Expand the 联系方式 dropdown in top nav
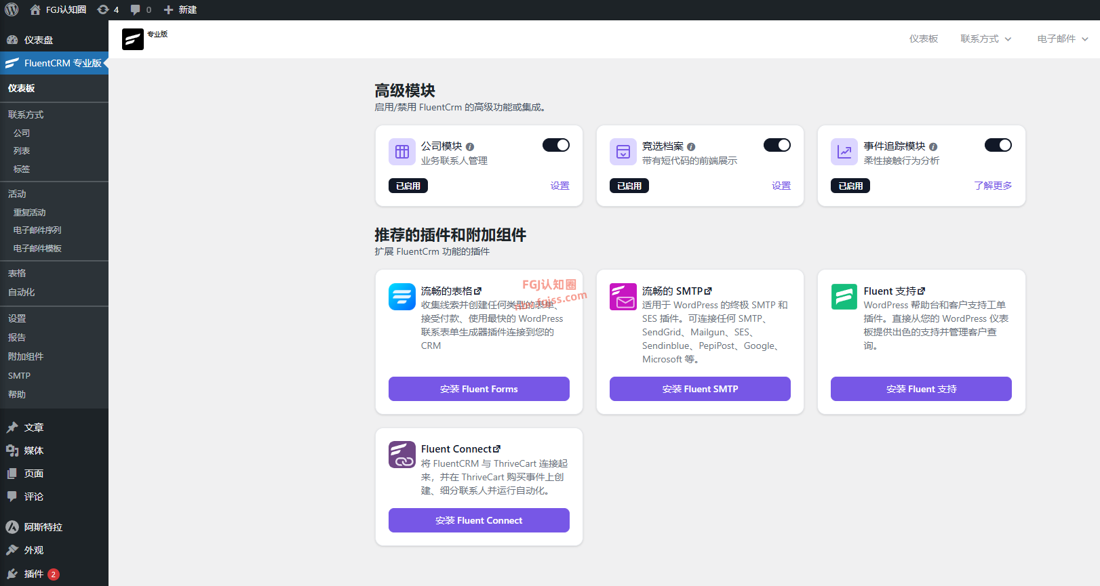The height and width of the screenshot is (586, 1100). pos(986,39)
